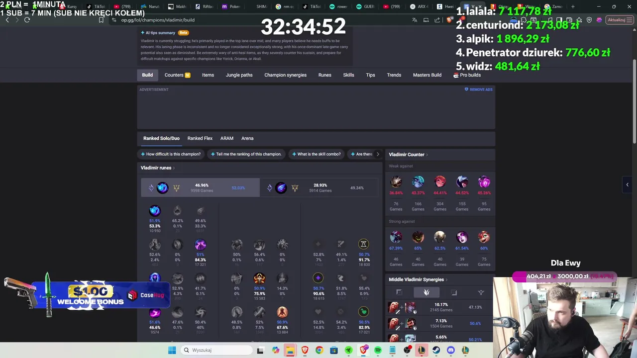Open the Counters tab
The image size is (637, 358).
click(177, 75)
